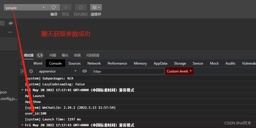Click the Launch Time: 1197 ms log line

coord(53,119)
